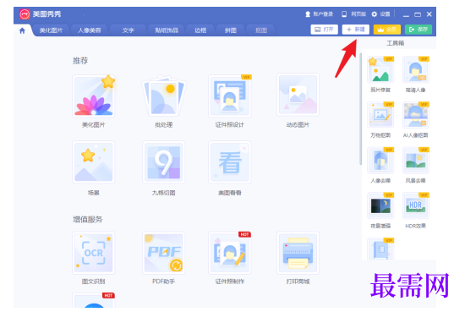Open the 打印商城 printer icon
The height and width of the screenshot is (312, 465).
pyautogui.click(x=298, y=253)
